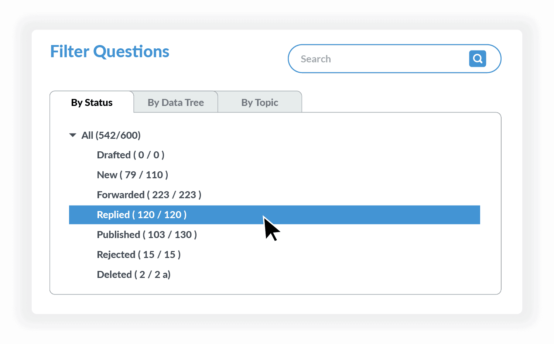Filter by New ( 79 / 110 )
Viewport: 554px width, 344px height.
tap(132, 175)
